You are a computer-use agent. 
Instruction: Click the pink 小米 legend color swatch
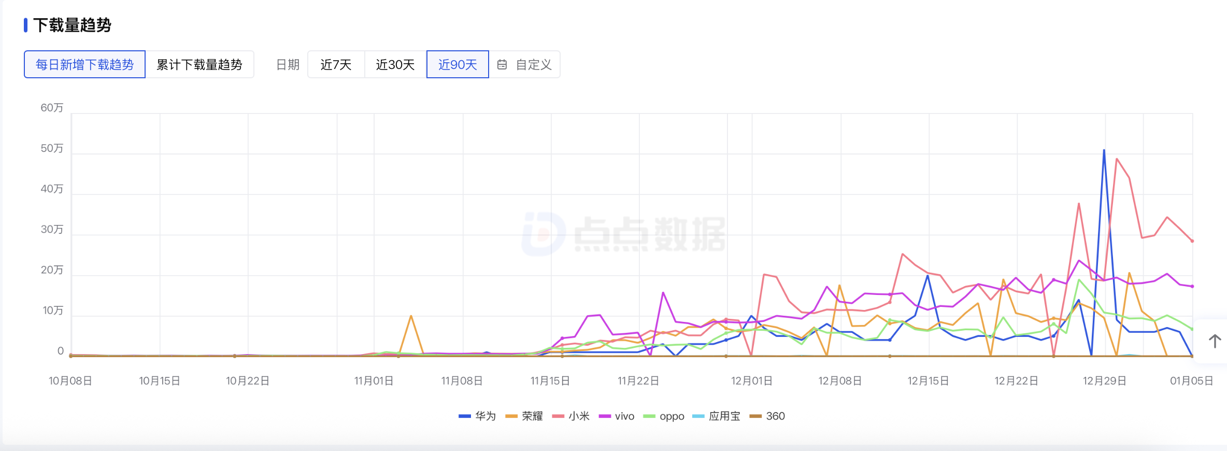coord(558,416)
